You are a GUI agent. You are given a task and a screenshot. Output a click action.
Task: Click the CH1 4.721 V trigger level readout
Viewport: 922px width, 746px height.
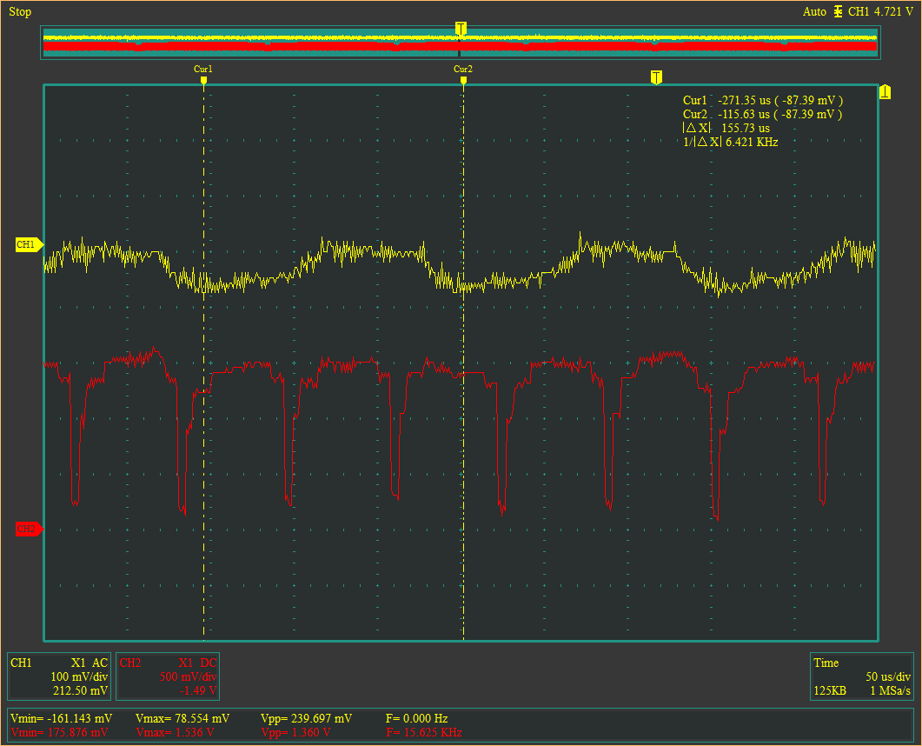pos(880,12)
